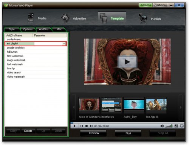Click the stop playback button

pos(87,126)
